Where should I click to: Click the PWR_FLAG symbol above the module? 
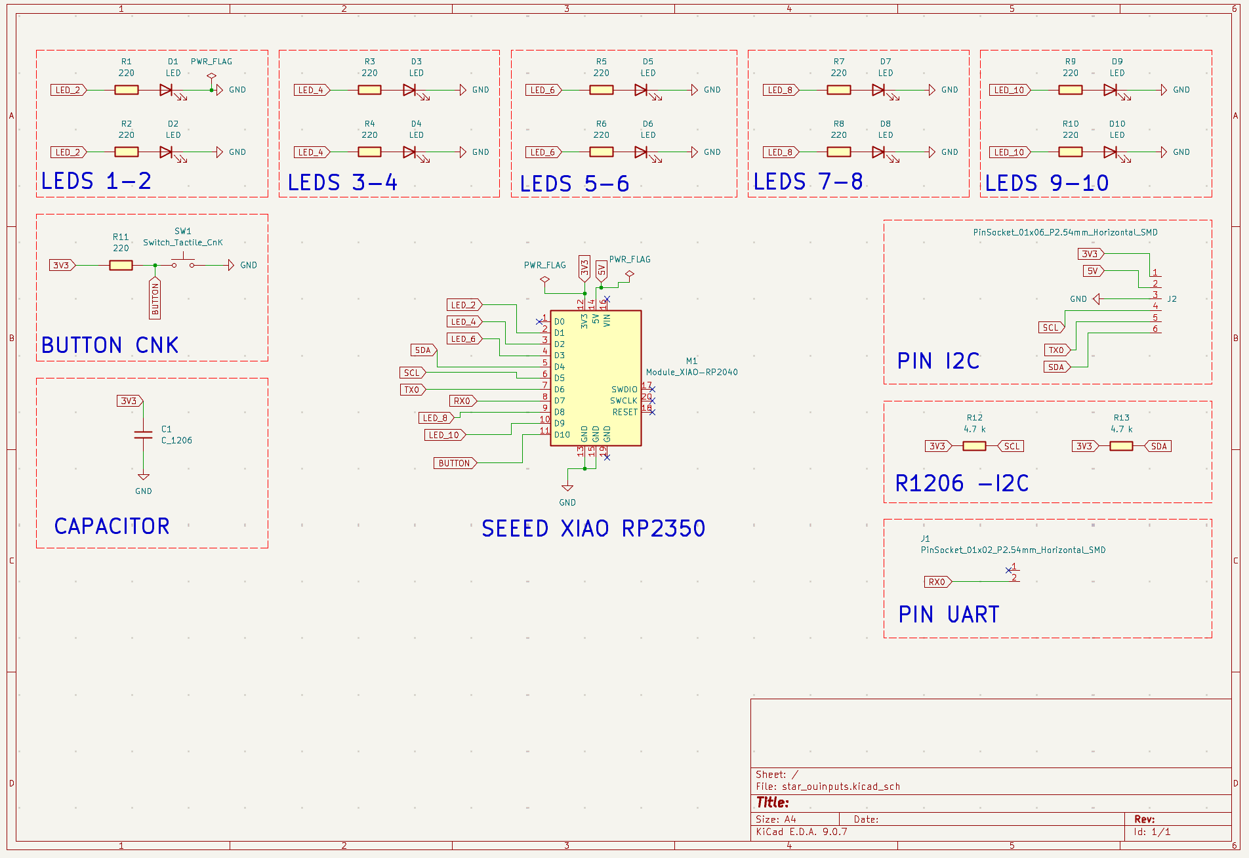(x=544, y=279)
